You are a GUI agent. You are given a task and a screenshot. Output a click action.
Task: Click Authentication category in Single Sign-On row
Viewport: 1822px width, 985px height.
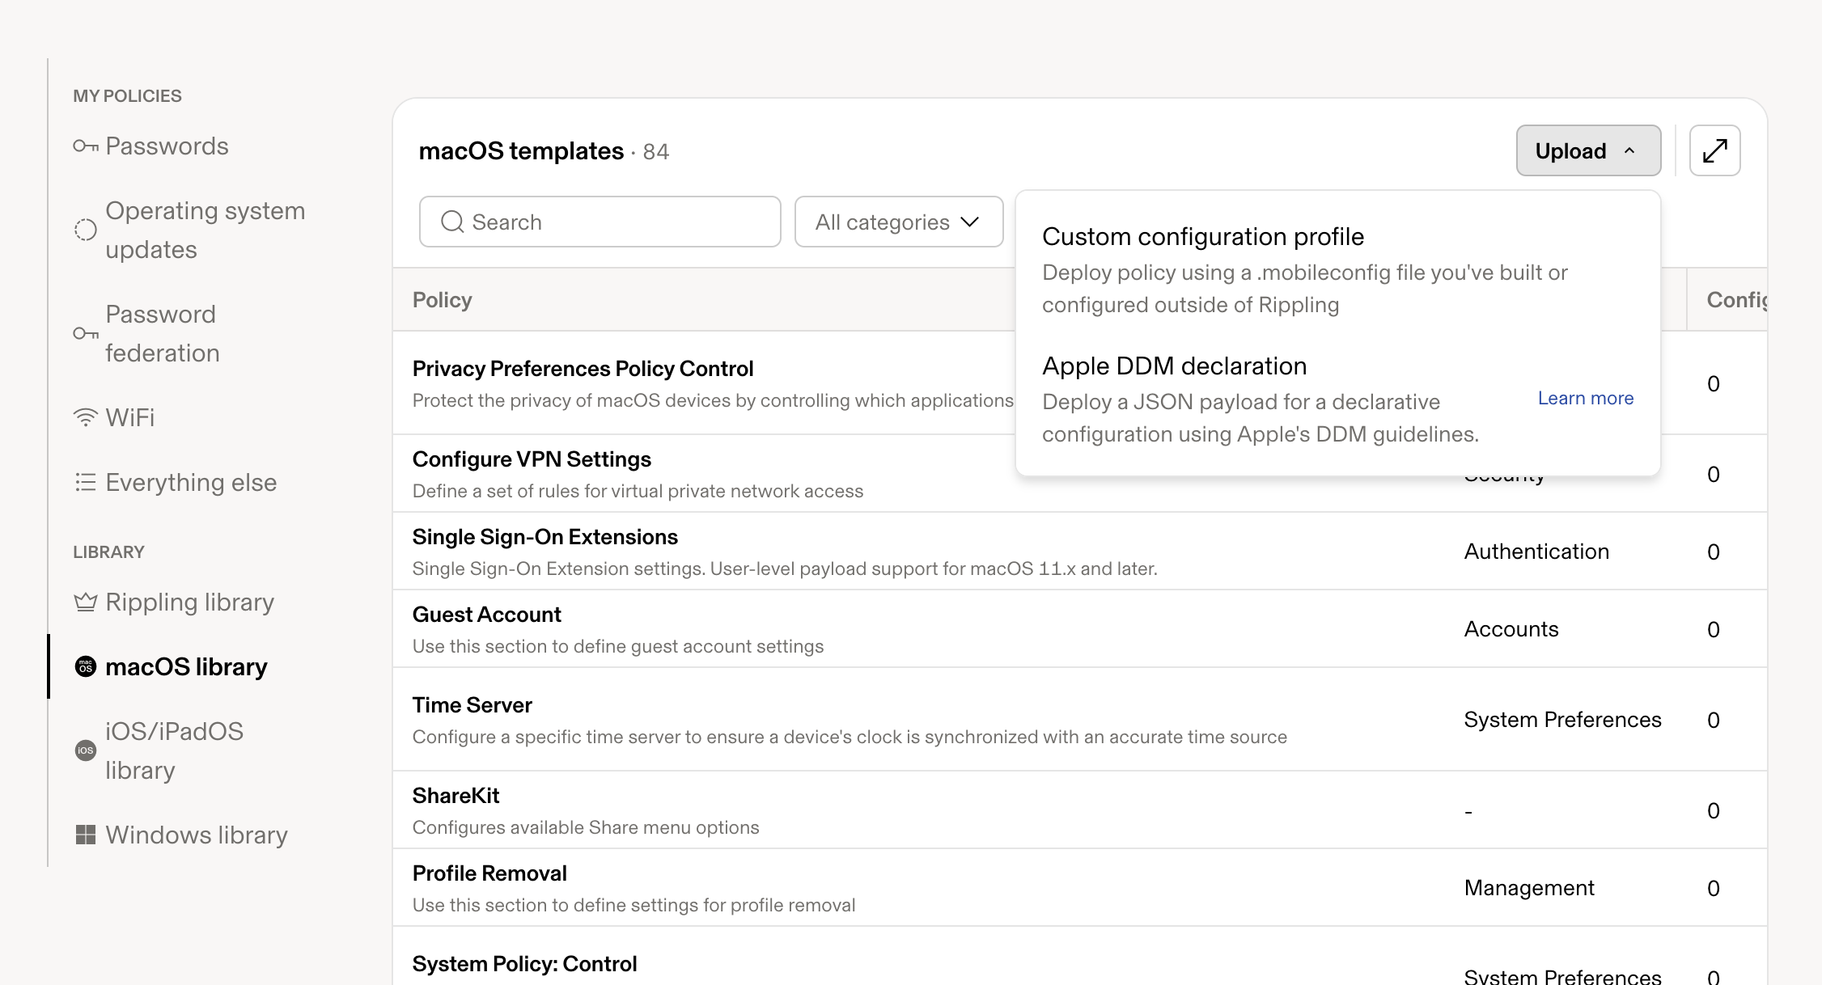pos(1536,552)
